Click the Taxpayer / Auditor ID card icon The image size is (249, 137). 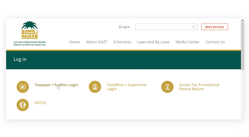click(x=23, y=87)
